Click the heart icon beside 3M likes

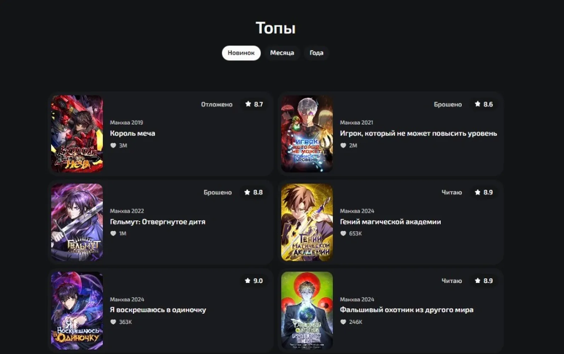click(x=113, y=145)
